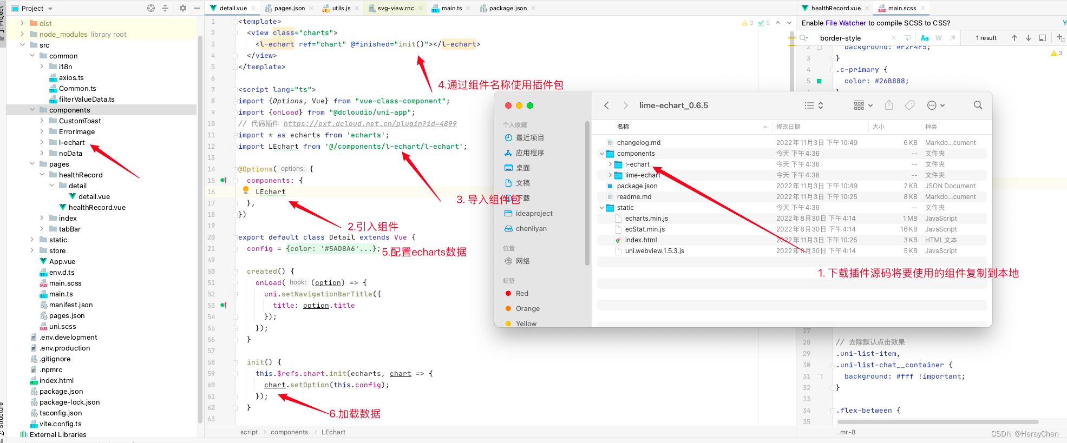
Task: Click the Finder search magnifier
Action: click(978, 105)
